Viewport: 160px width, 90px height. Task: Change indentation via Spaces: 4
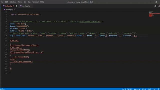tap(137, 89)
